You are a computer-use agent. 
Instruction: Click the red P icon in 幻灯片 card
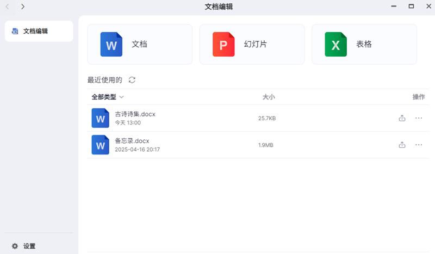pos(223,45)
